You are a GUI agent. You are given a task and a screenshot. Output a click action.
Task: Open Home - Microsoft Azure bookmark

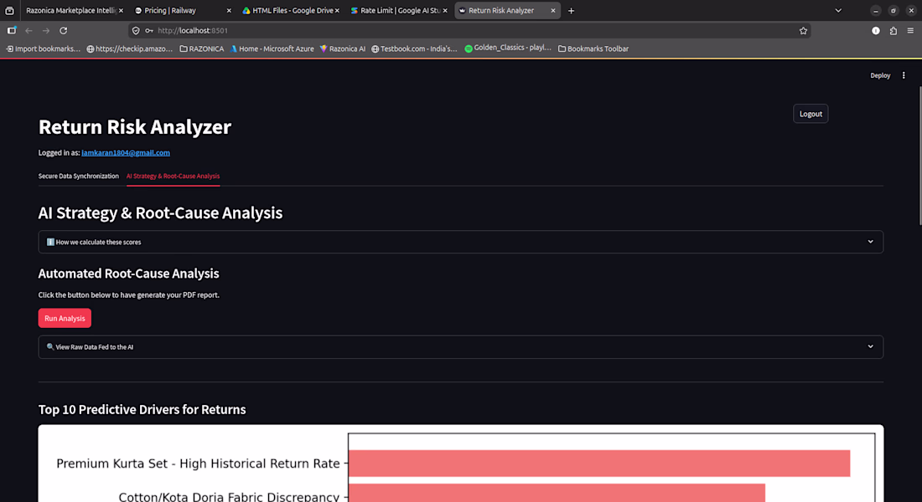pyautogui.click(x=272, y=49)
